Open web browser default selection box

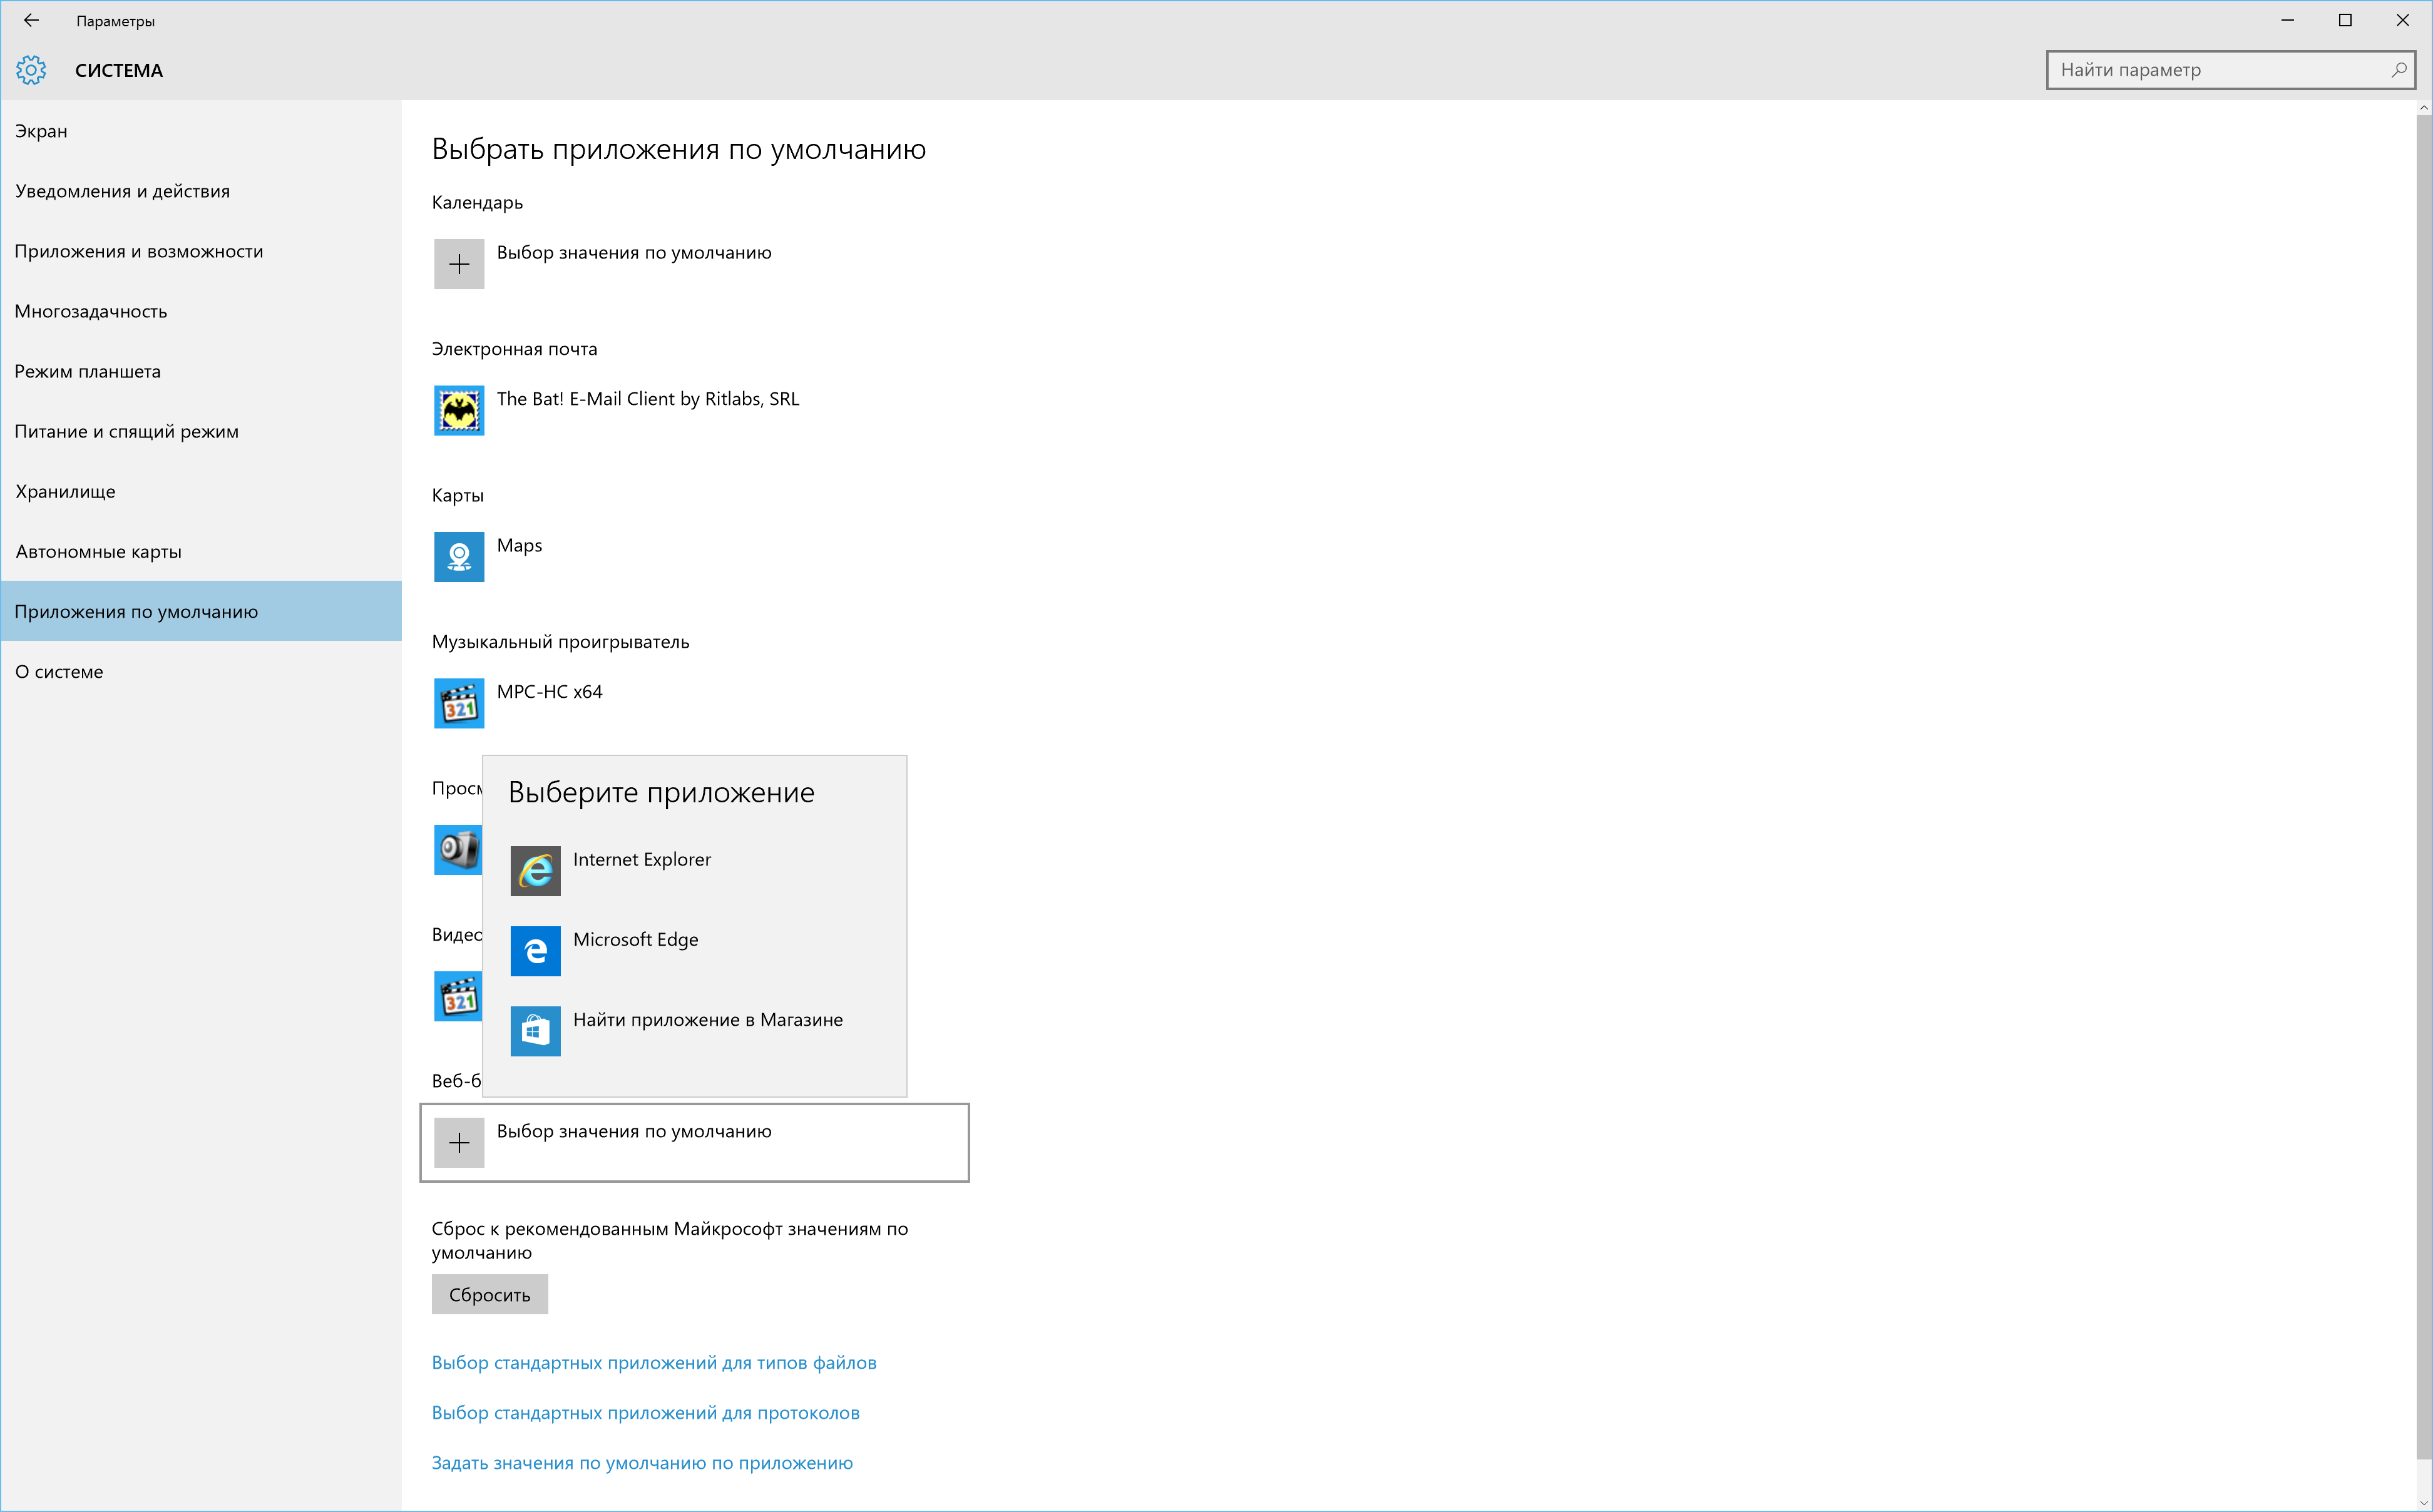click(x=694, y=1143)
